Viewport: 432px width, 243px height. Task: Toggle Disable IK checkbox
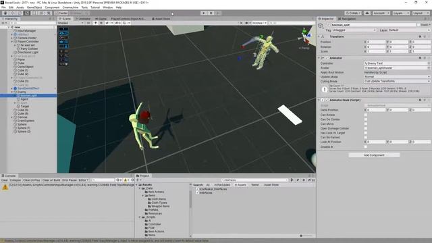point(366,146)
